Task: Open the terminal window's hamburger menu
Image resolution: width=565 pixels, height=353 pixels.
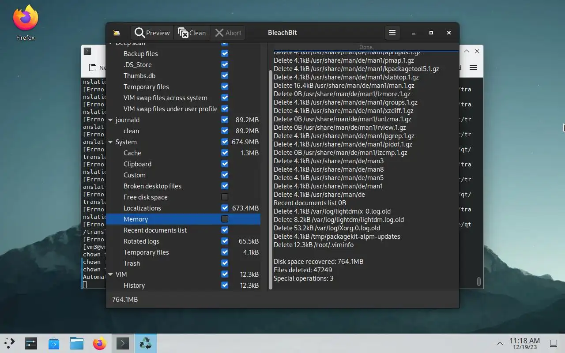Action: 473,68
